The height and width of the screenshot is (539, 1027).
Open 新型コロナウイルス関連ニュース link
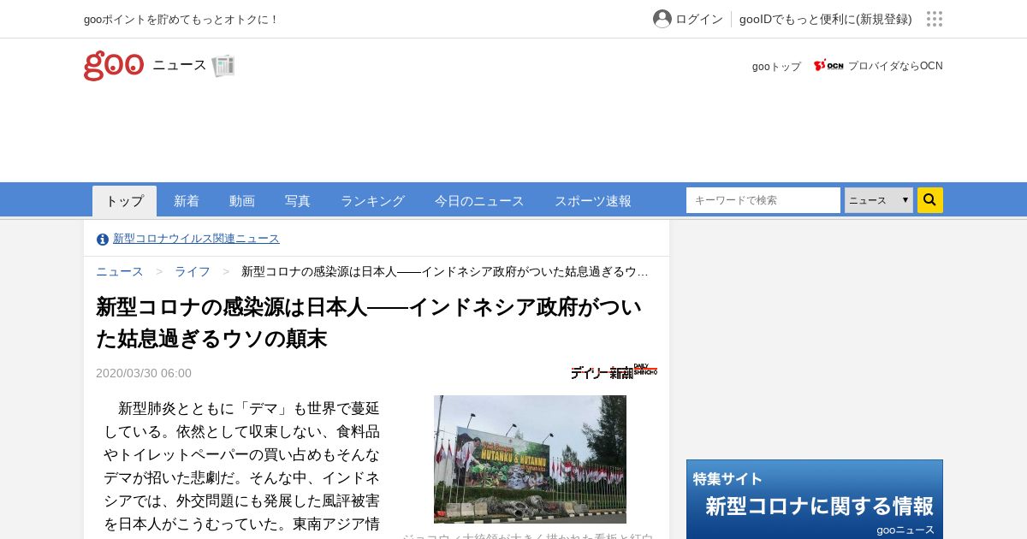pyautogui.click(x=196, y=239)
